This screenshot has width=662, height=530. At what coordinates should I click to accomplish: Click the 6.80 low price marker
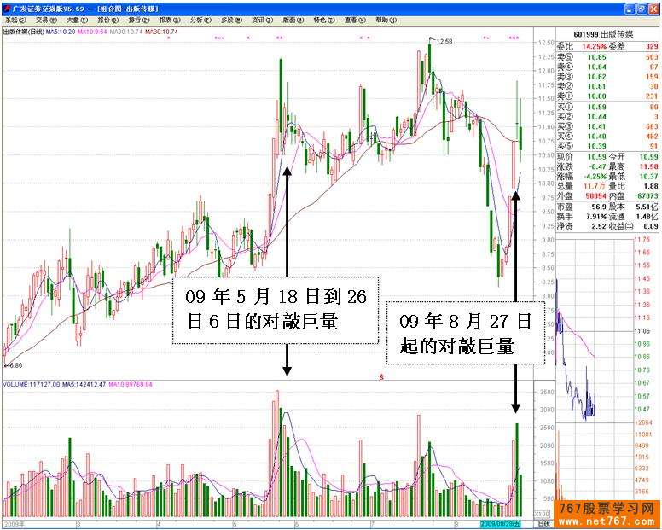pyautogui.click(x=14, y=364)
